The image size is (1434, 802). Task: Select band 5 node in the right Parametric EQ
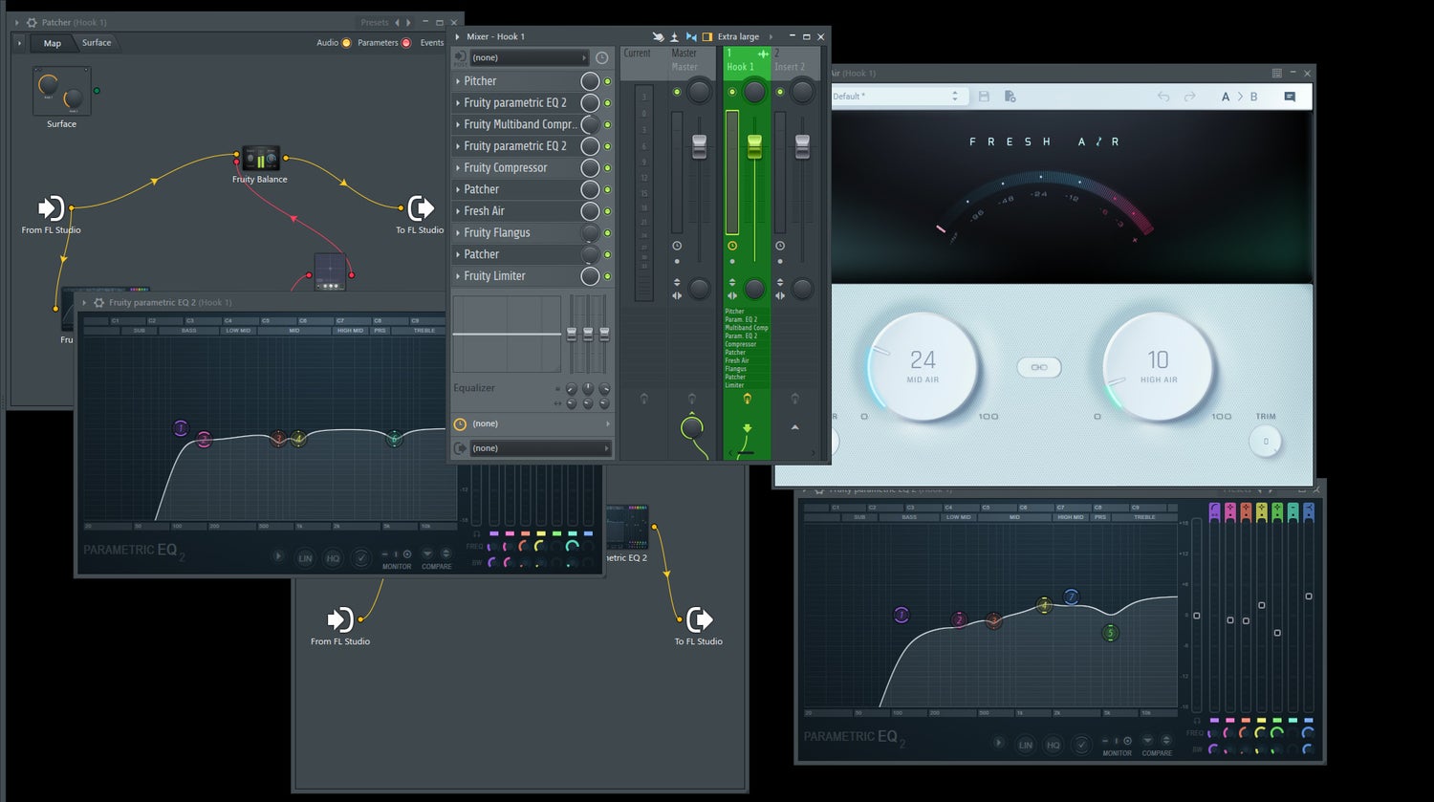tap(1110, 633)
